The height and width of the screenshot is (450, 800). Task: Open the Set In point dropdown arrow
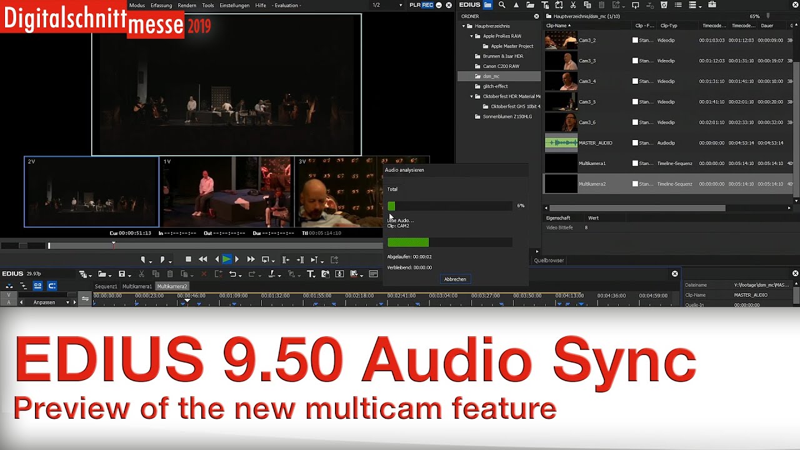pyautogui.click(x=150, y=261)
